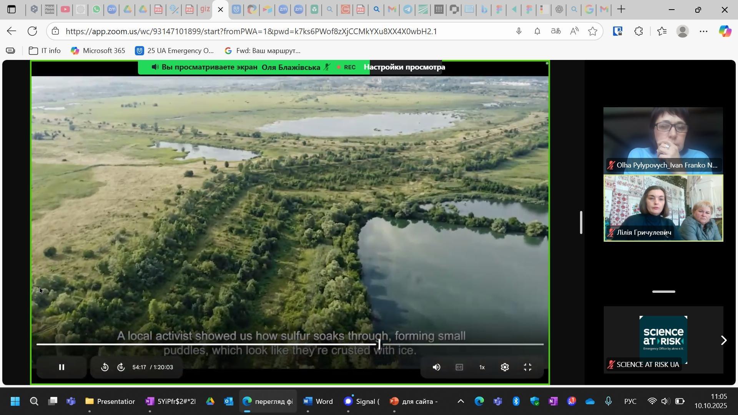Pause the shared video playback
The height and width of the screenshot is (415, 738).
tap(61, 367)
